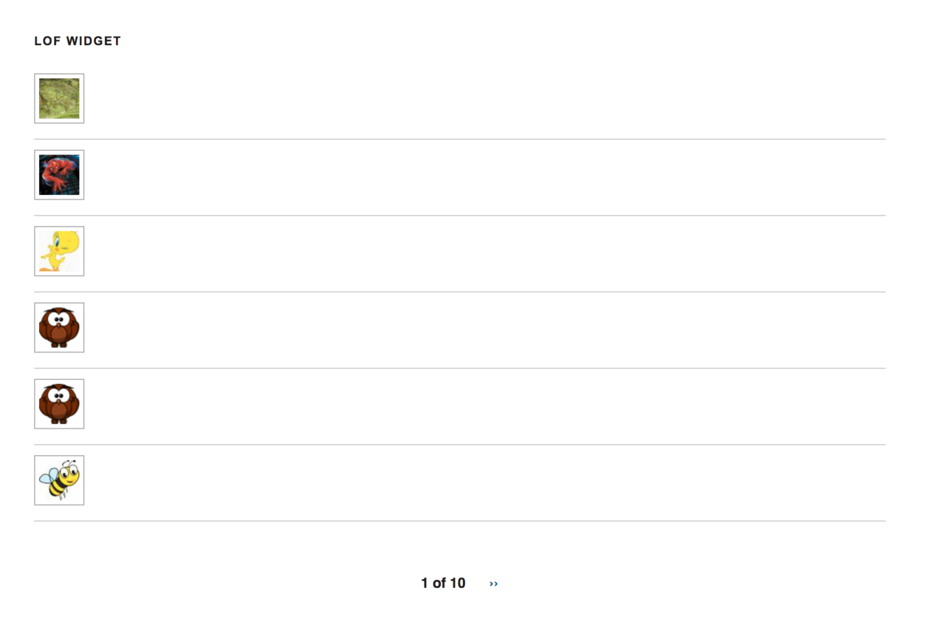Click the yellow Tweety bird thumbnail

[59, 251]
